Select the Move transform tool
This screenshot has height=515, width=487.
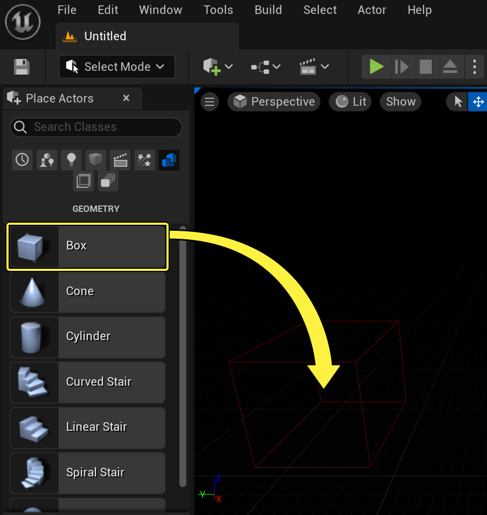point(477,101)
